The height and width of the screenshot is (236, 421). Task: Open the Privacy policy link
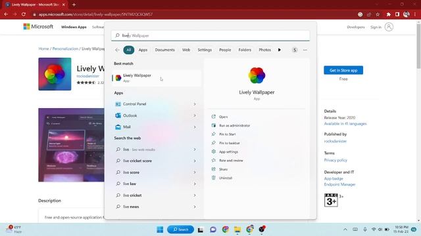[335, 160]
